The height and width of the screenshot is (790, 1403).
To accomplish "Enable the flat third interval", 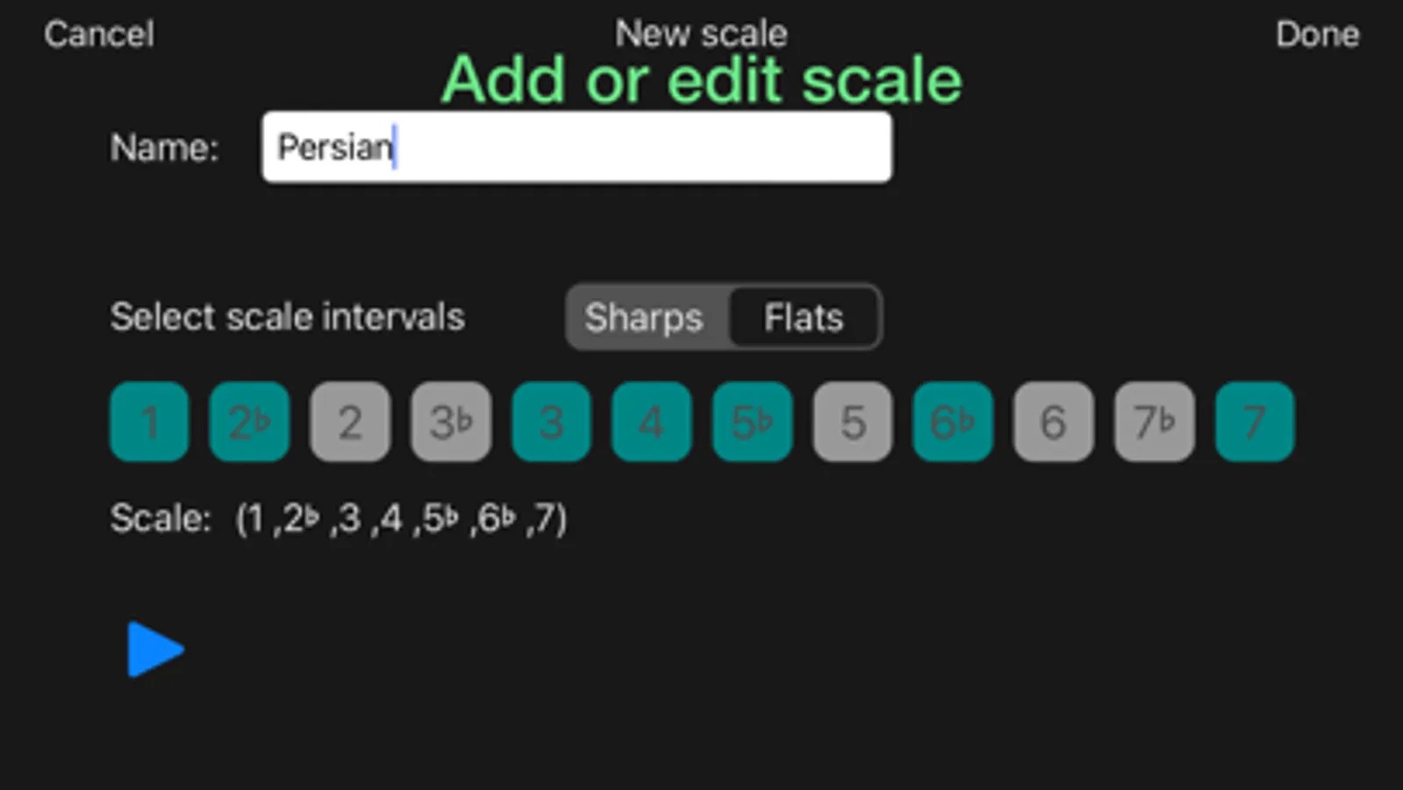I will [451, 421].
